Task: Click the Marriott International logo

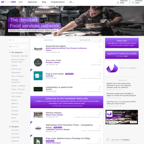Action: (x=38, y=49)
